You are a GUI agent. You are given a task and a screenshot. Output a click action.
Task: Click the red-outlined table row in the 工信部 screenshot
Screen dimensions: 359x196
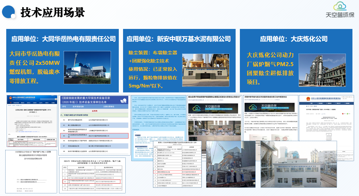click(32, 143)
